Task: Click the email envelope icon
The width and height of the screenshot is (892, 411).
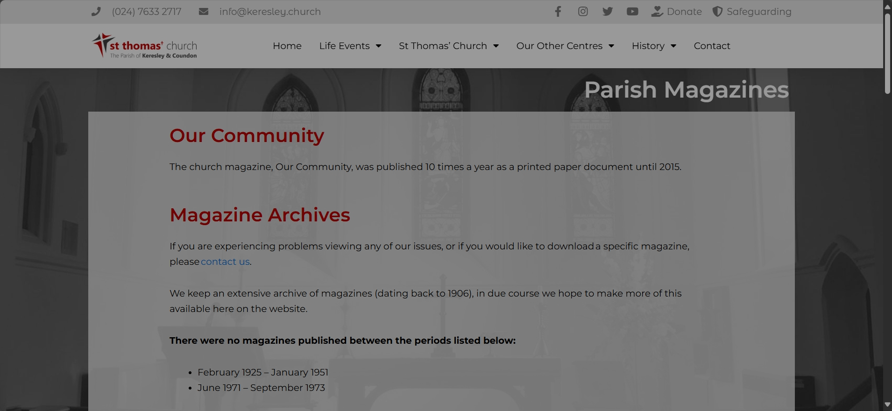Action: 204,12
